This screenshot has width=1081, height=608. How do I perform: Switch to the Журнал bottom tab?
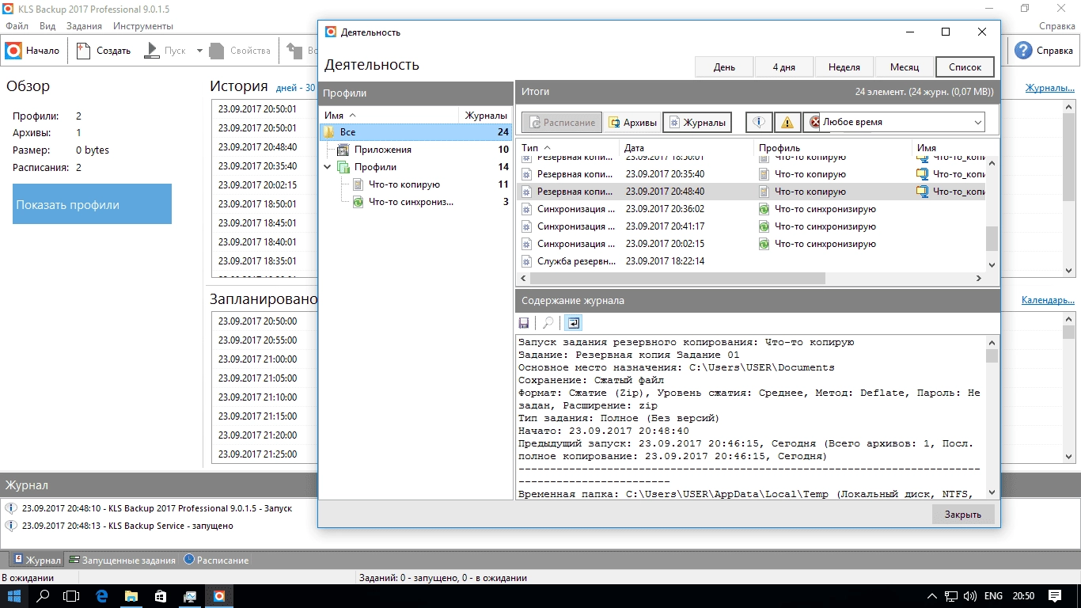click(x=36, y=560)
